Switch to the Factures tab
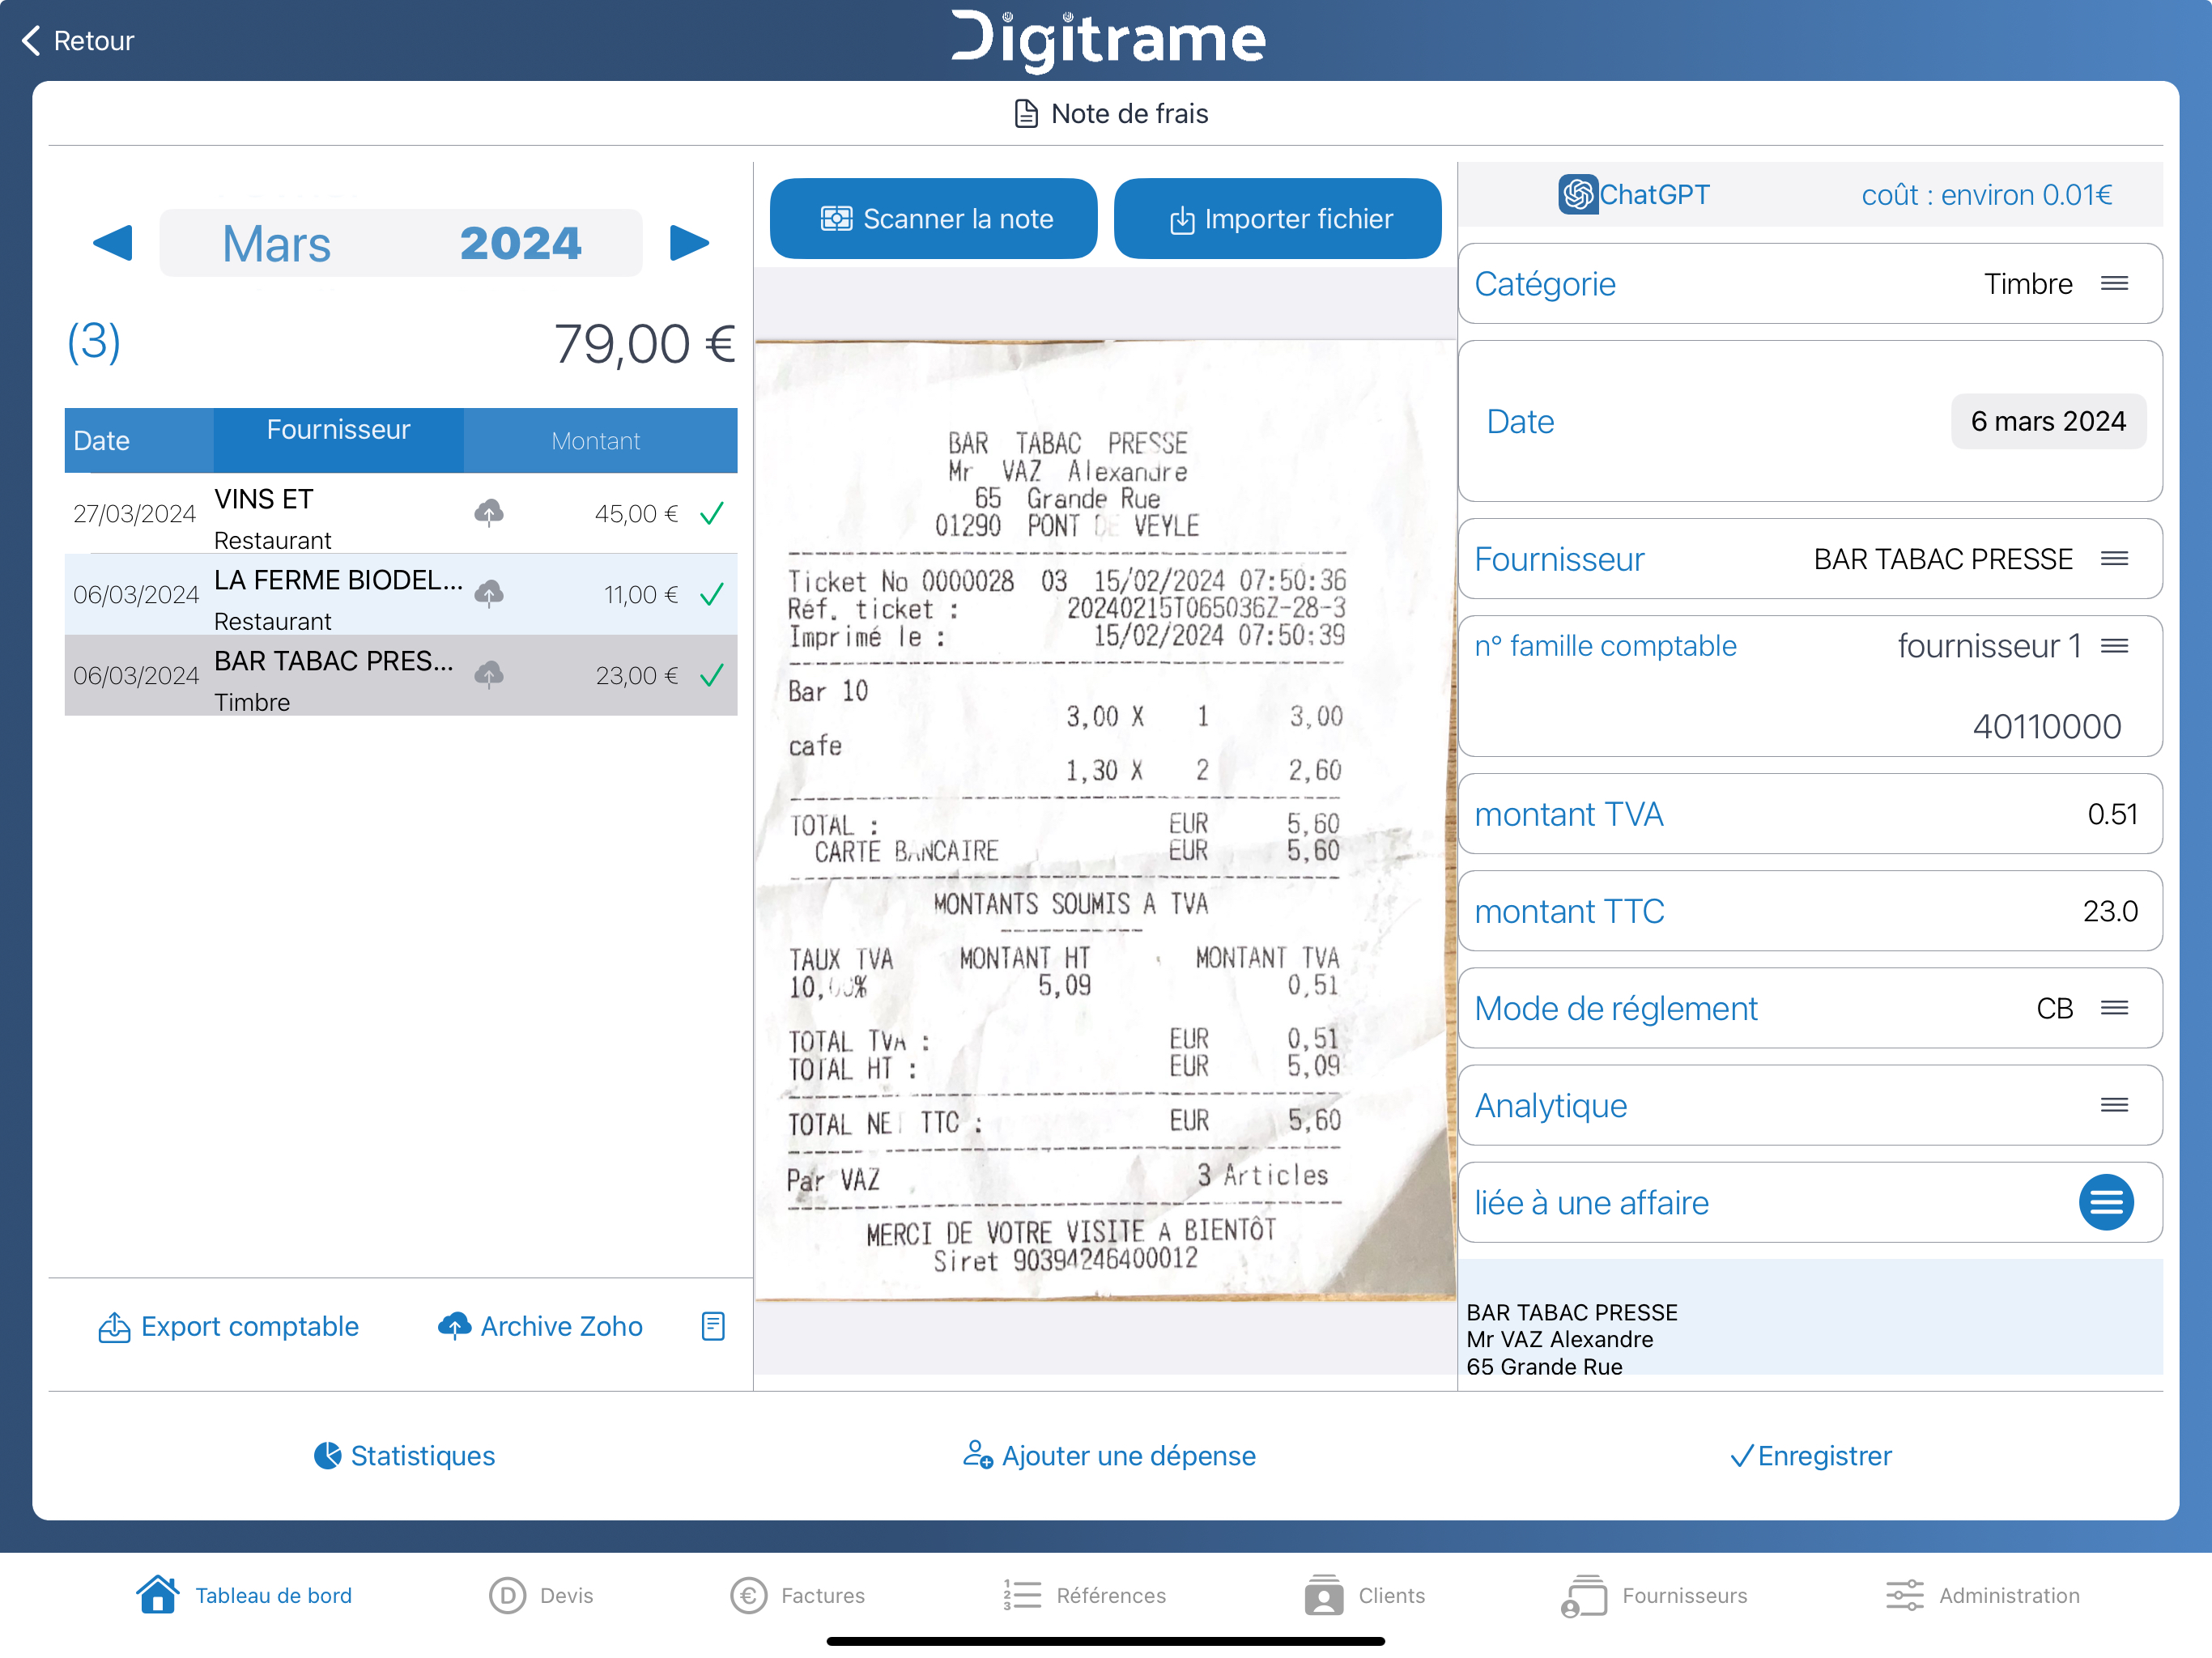 point(797,1595)
